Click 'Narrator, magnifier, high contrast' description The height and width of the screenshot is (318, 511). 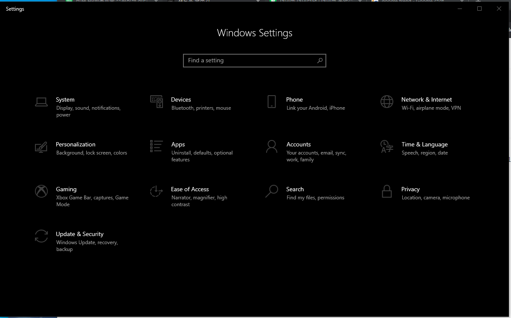point(200,201)
